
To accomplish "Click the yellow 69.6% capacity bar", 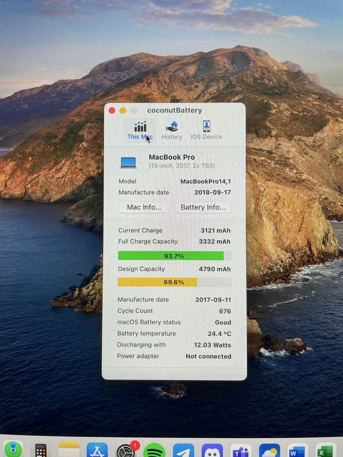I will coord(174,282).
